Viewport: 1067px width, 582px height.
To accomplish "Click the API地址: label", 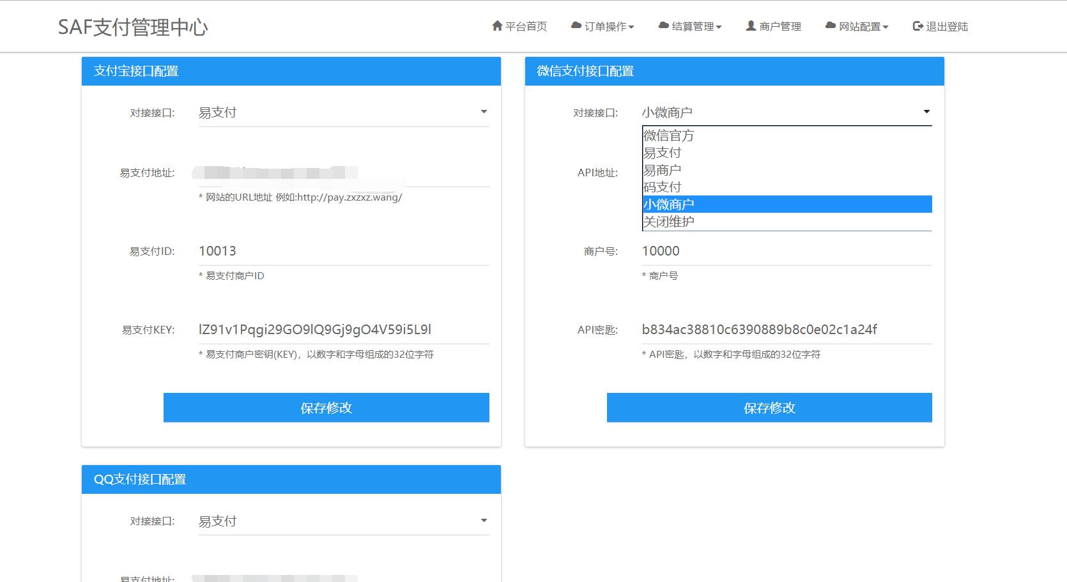I will (597, 173).
